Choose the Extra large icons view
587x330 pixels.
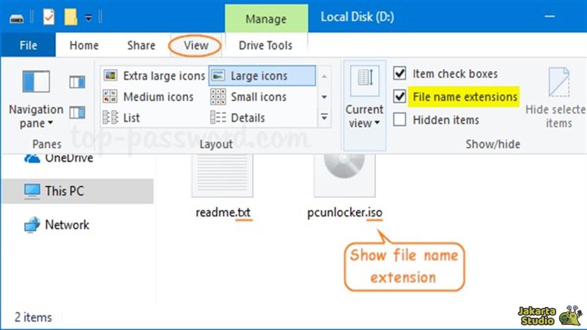(163, 75)
